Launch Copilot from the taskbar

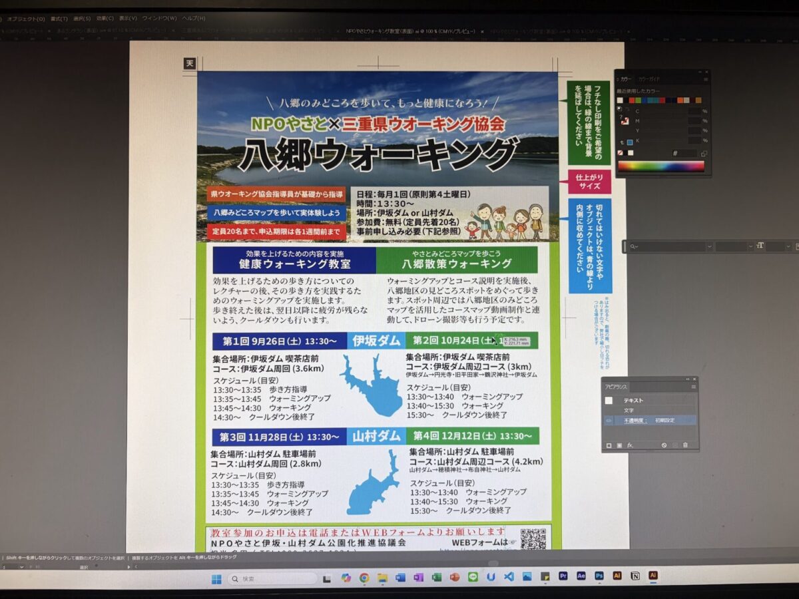point(346,579)
